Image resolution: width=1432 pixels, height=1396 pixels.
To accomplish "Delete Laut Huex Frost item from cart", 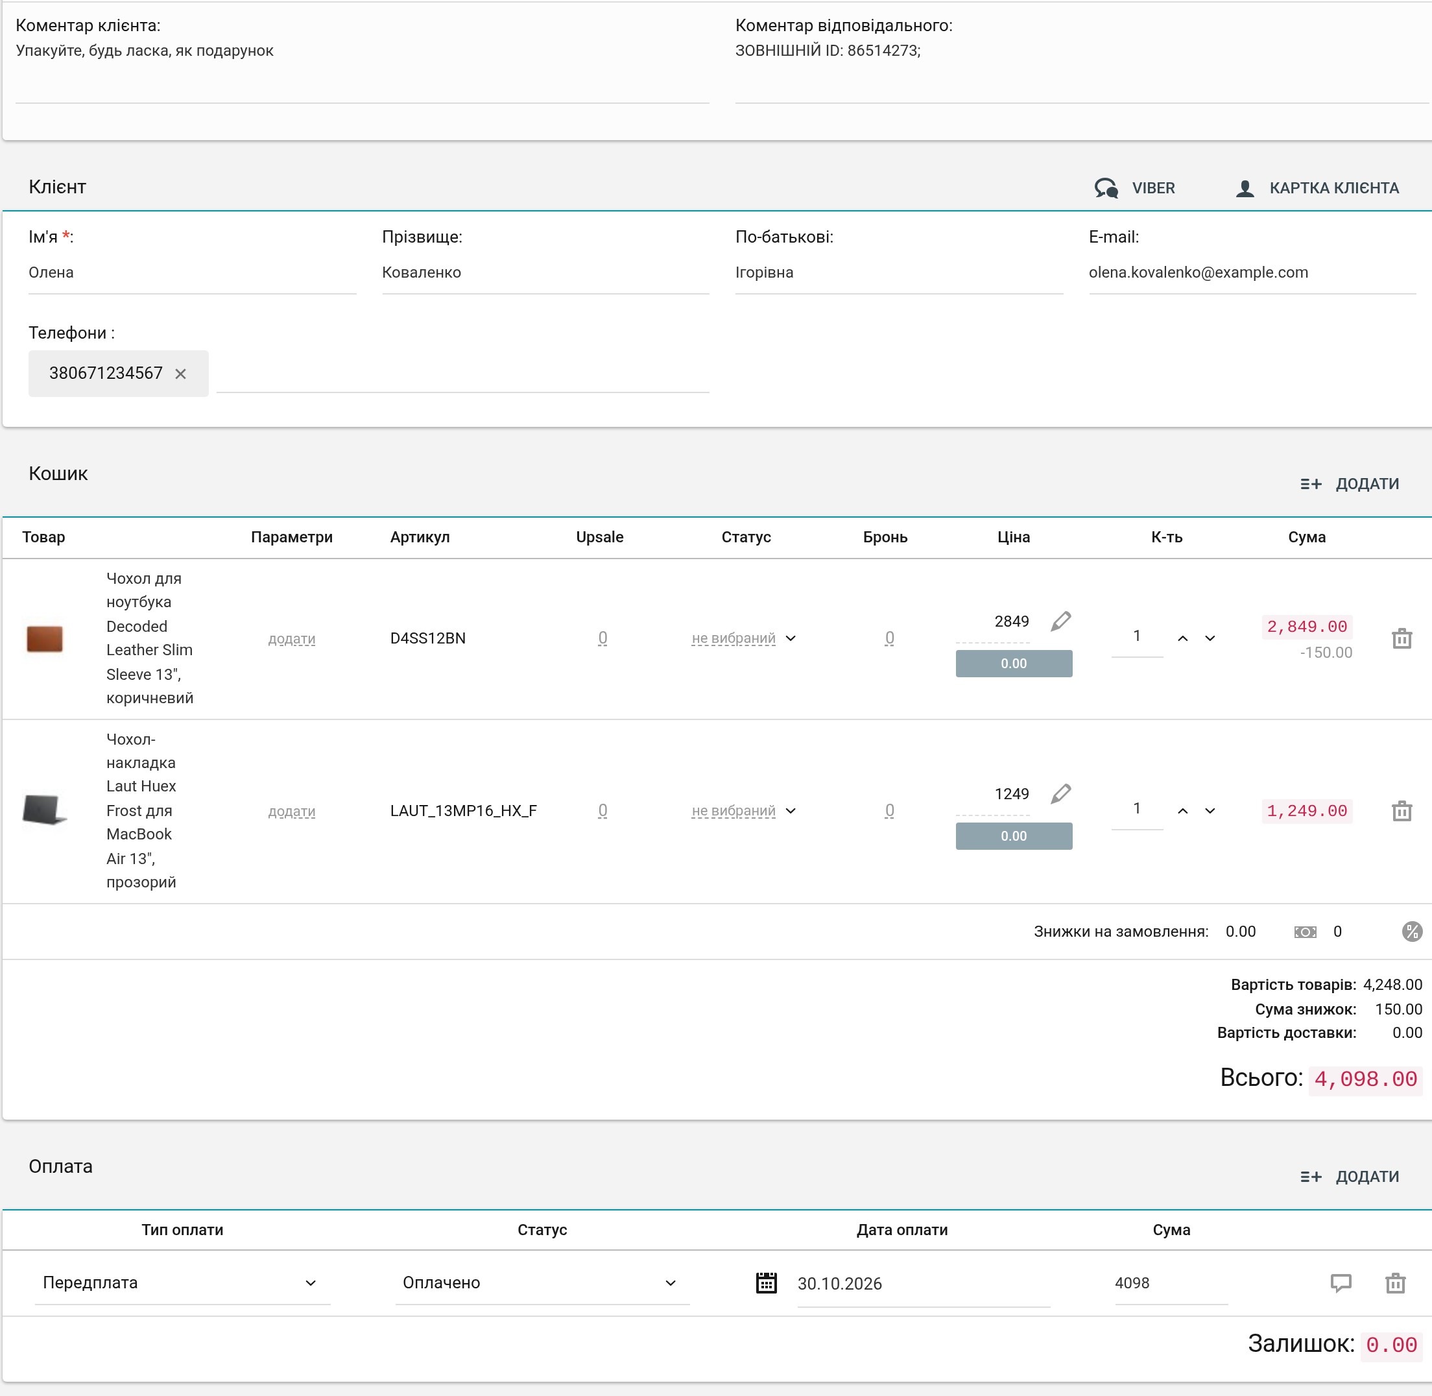I will (1402, 811).
